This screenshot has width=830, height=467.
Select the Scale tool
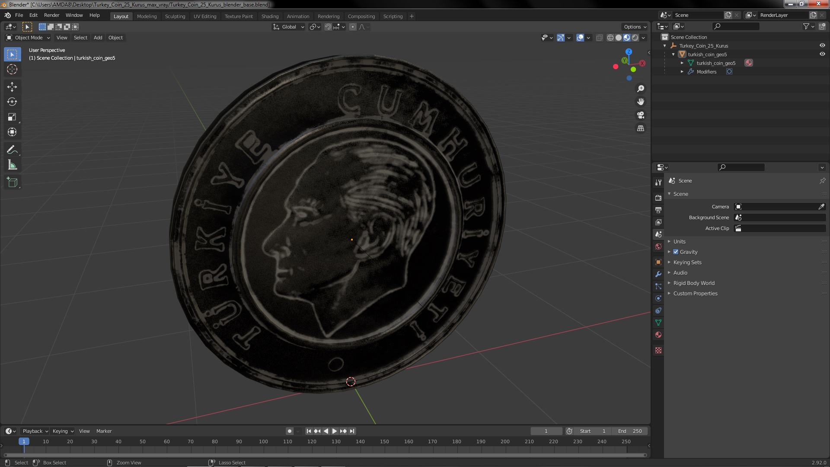(x=12, y=117)
